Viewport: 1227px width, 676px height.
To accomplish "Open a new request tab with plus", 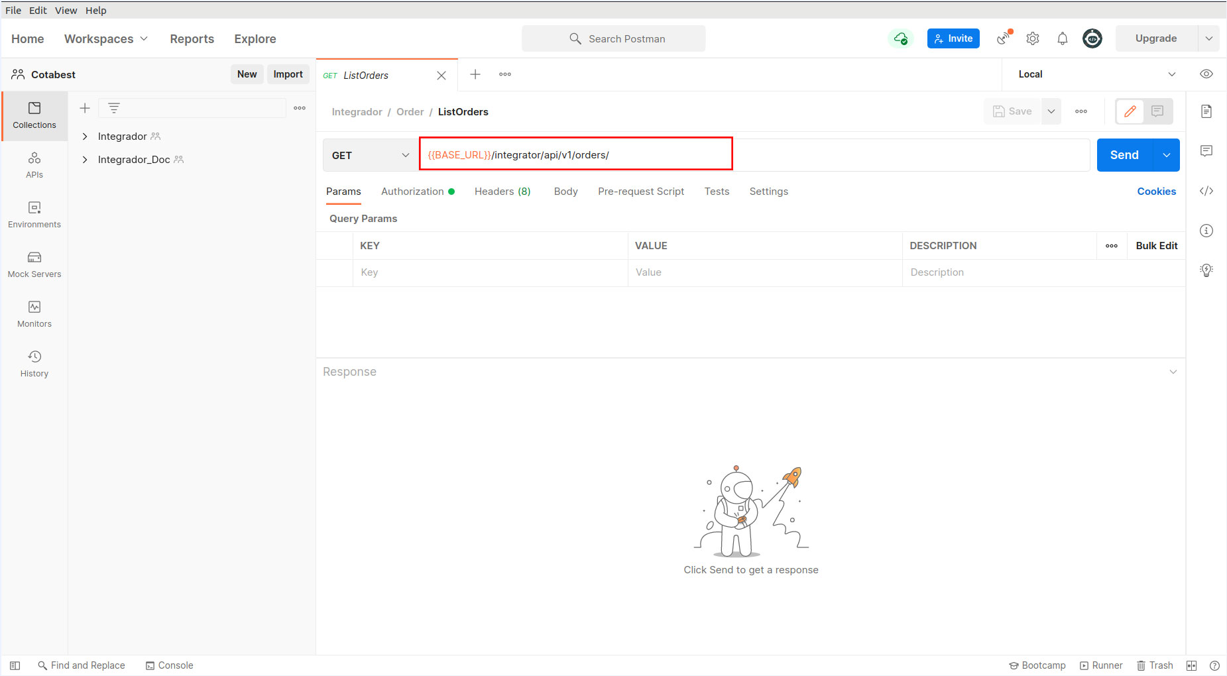I will click(475, 74).
